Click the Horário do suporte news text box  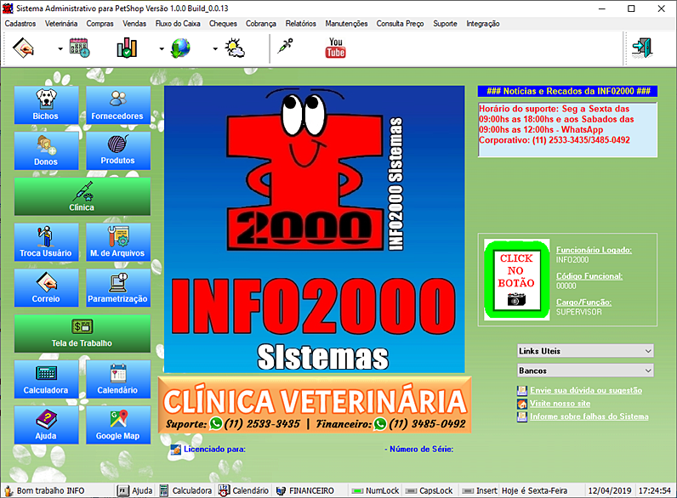tap(567, 129)
